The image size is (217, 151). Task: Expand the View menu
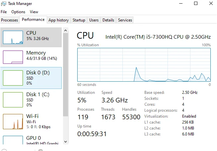[34, 12]
